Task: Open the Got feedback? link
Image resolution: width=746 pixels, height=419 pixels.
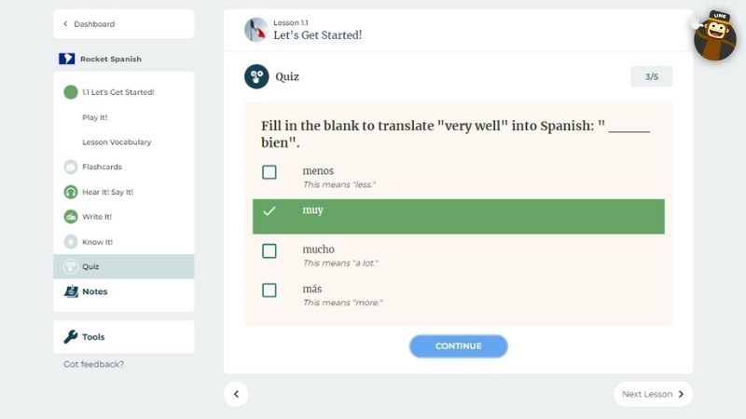Action: pos(94,364)
